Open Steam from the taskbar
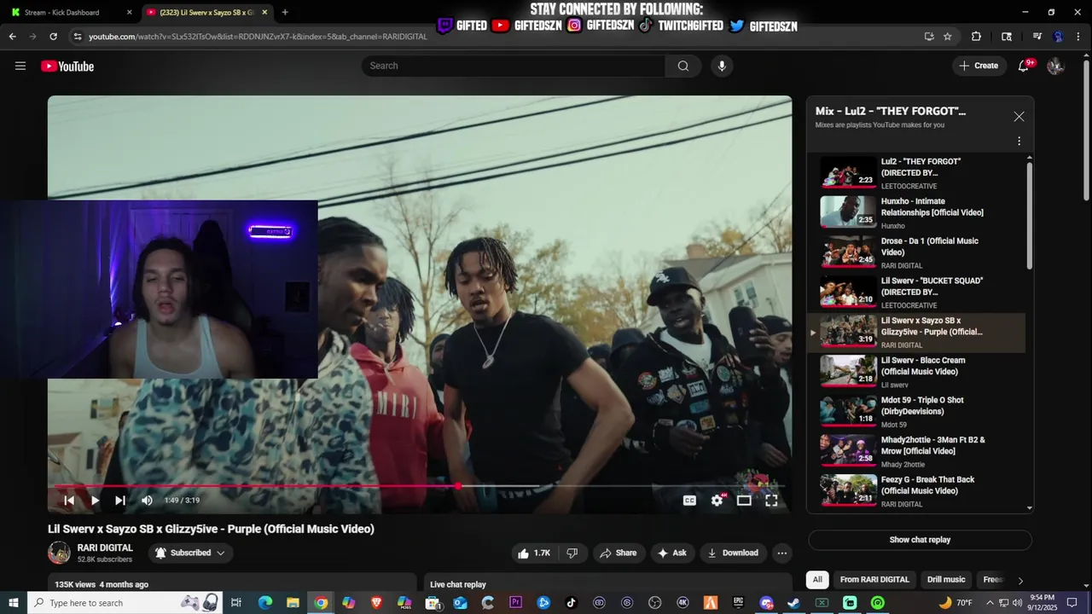Image resolution: width=1092 pixels, height=614 pixels. (x=793, y=602)
